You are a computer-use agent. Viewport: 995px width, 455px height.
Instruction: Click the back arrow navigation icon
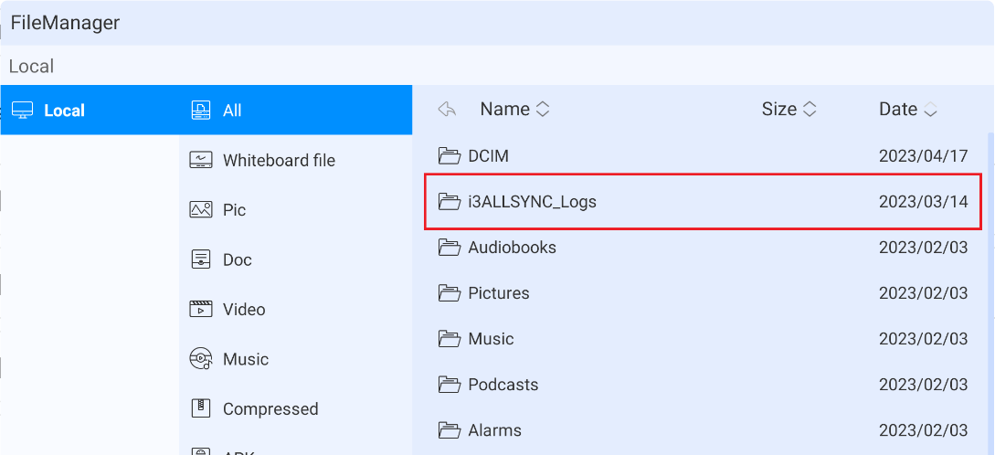coord(447,110)
